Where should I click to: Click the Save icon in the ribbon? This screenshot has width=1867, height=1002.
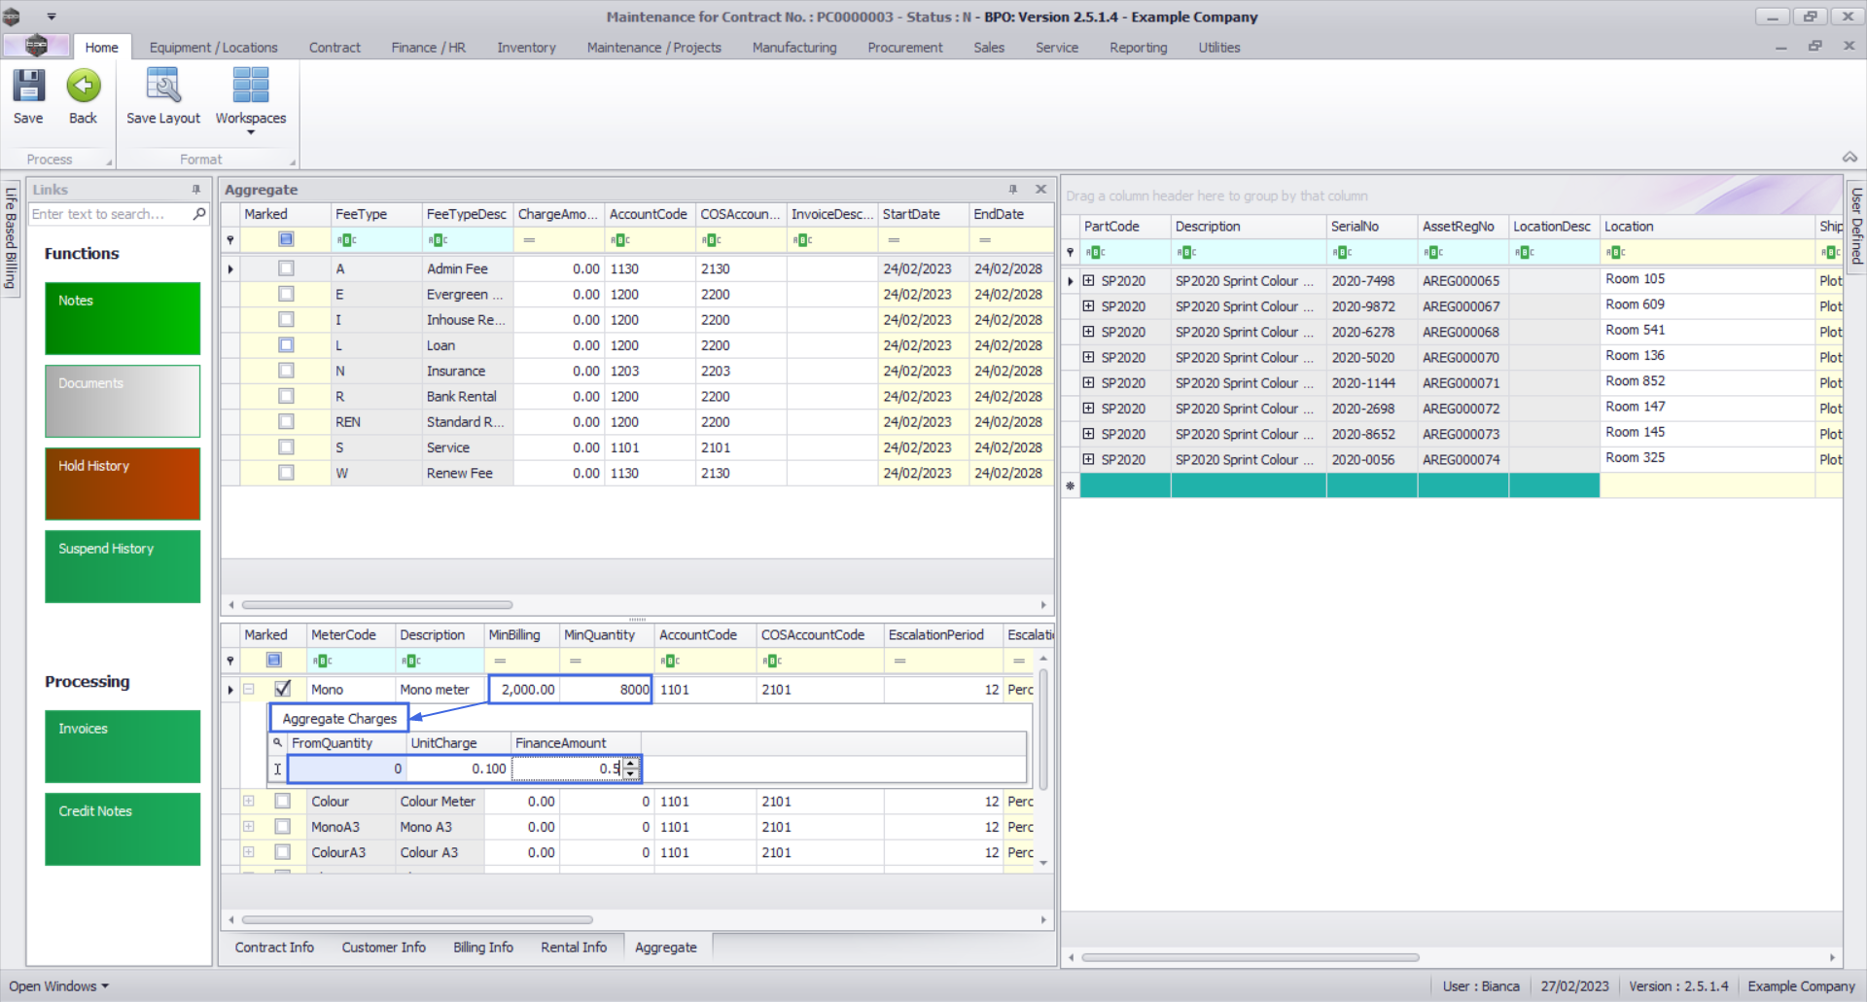click(28, 87)
